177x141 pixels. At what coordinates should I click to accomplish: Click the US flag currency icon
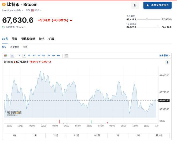coord(32,10)
